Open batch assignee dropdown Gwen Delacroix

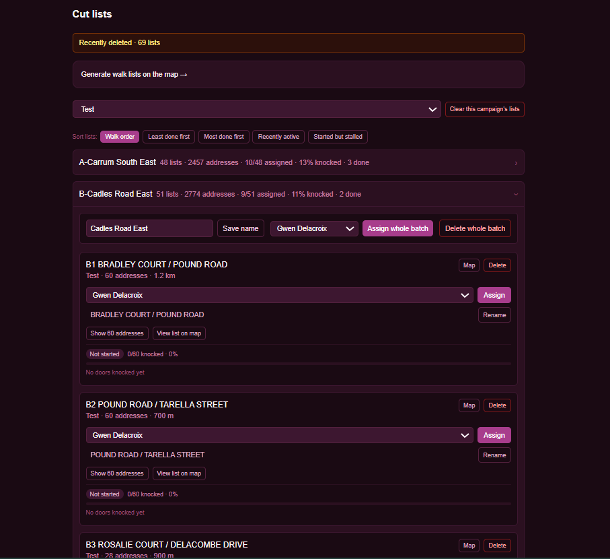[314, 228]
